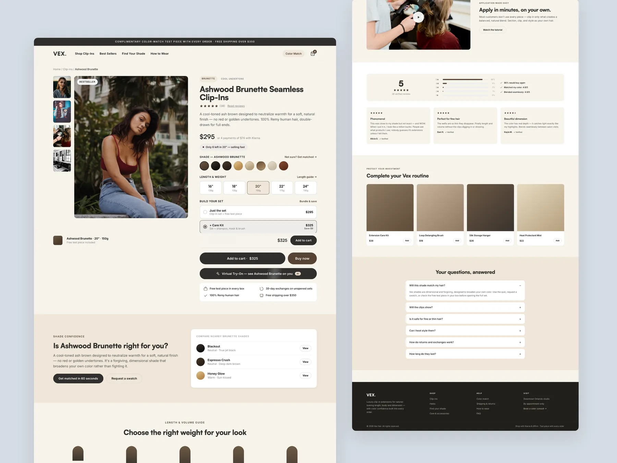View the Blackout shade
Image resolution: width=617 pixels, height=463 pixels.
305,348
